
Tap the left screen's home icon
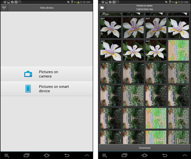click(x=47, y=155)
